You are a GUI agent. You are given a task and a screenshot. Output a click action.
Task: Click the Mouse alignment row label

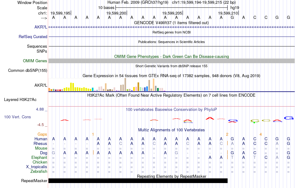41,148
